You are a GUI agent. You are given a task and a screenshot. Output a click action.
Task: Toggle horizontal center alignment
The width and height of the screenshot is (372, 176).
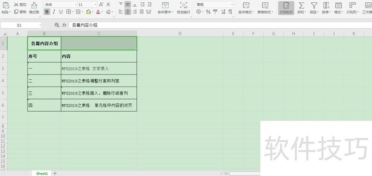127,12
